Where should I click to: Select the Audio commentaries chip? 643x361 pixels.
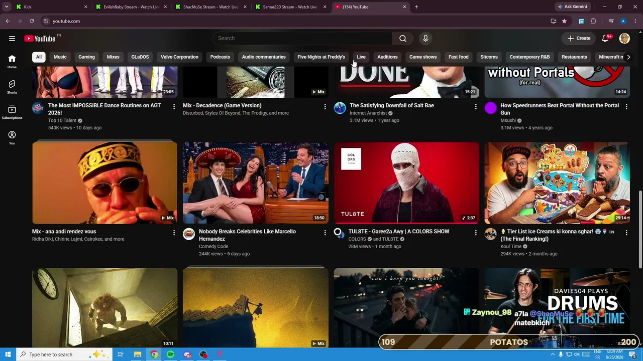click(x=264, y=57)
